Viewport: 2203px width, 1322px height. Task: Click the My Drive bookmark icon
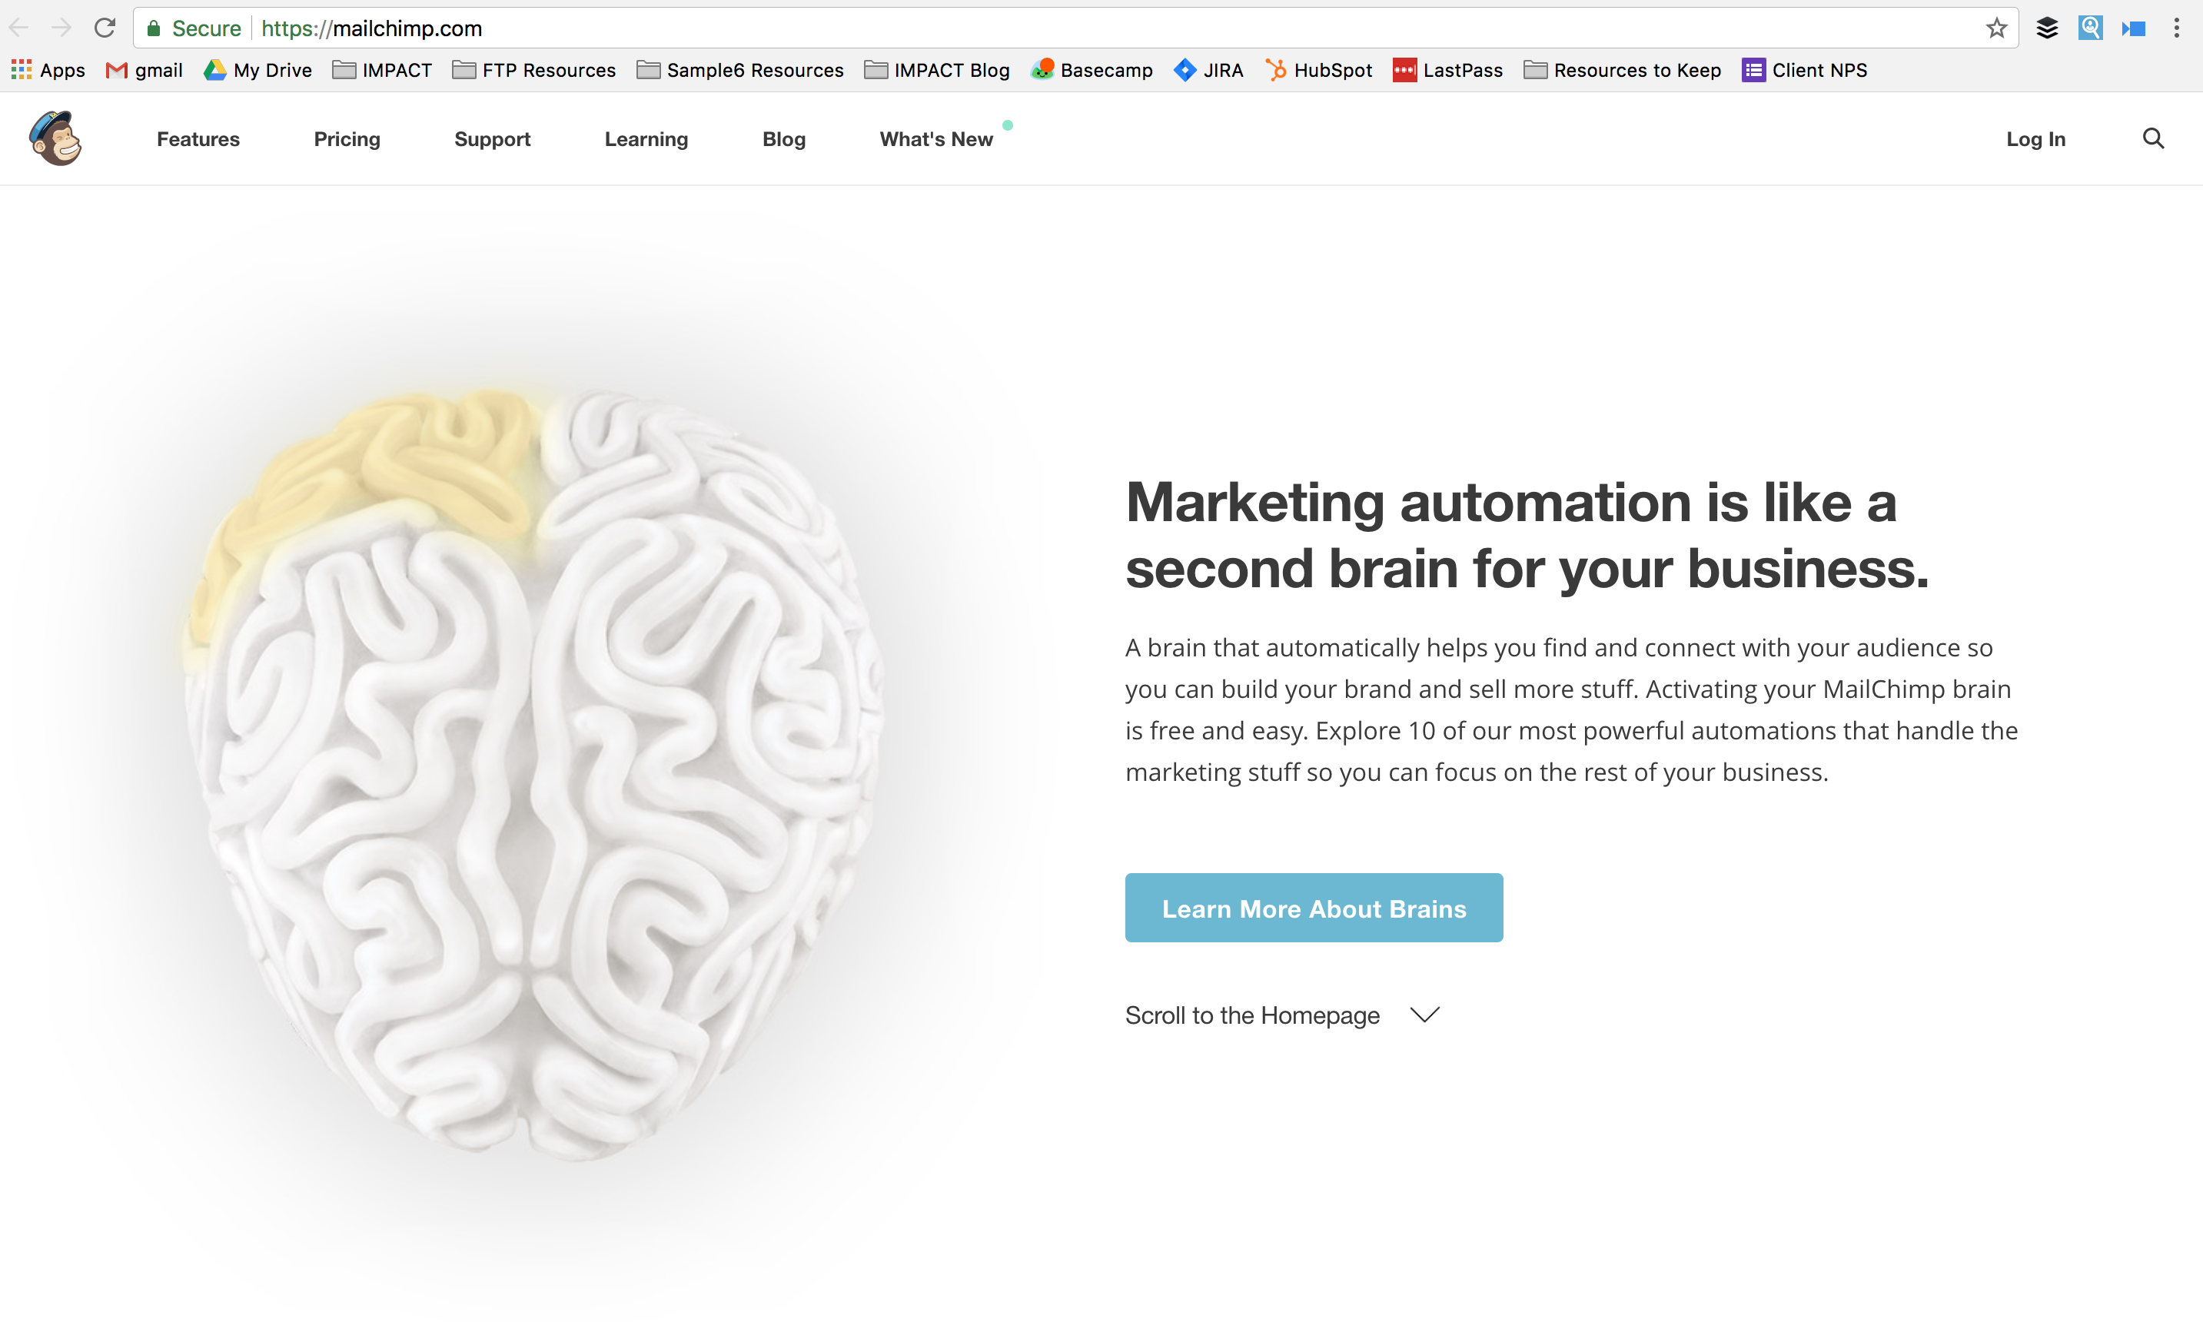click(214, 69)
